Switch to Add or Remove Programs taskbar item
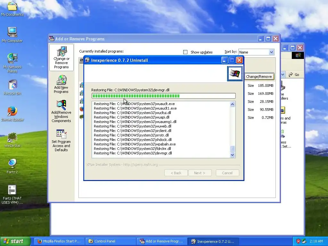Viewport: 328px width, 246px height. (162, 241)
